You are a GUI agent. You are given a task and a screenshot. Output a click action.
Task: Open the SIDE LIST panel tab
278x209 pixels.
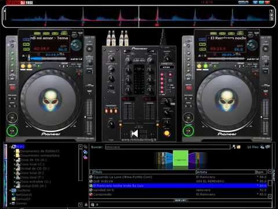180,200
